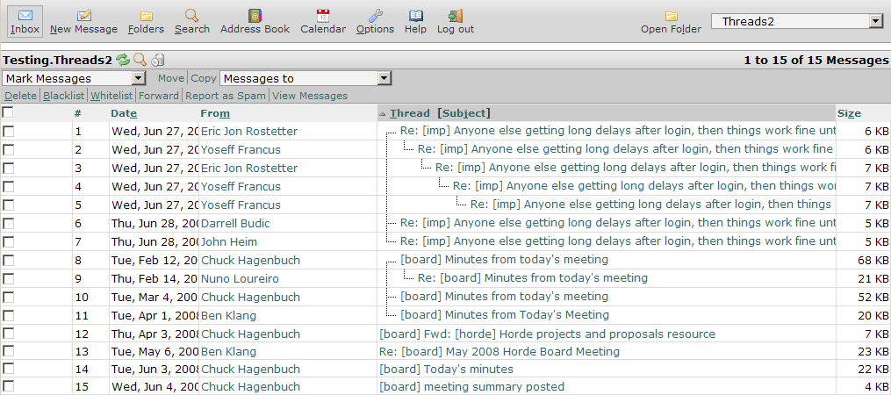Tick the select-all checkbox in header row
Viewport: 891px width, 395px height.
coord(8,112)
